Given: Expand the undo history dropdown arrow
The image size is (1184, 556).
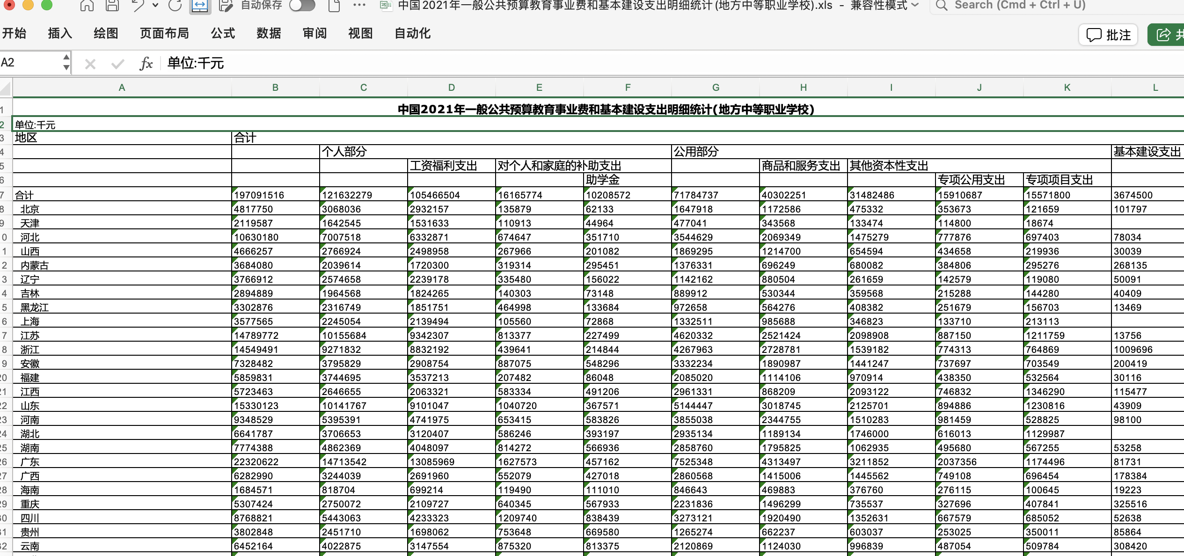Looking at the screenshot, I should pos(155,5).
